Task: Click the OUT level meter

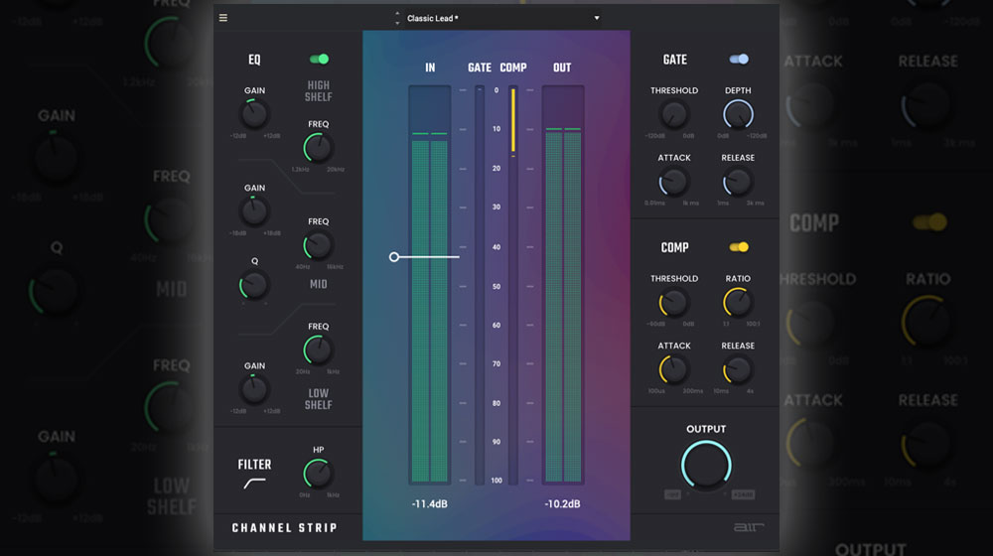Action: (563, 285)
